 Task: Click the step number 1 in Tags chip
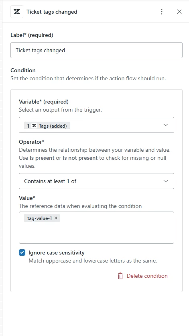(x=28, y=126)
